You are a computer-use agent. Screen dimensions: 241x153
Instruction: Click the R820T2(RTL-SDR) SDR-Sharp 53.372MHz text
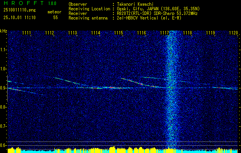pos(157,13)
